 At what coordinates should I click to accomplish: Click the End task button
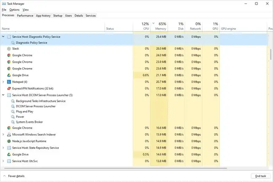pos(260,176)
